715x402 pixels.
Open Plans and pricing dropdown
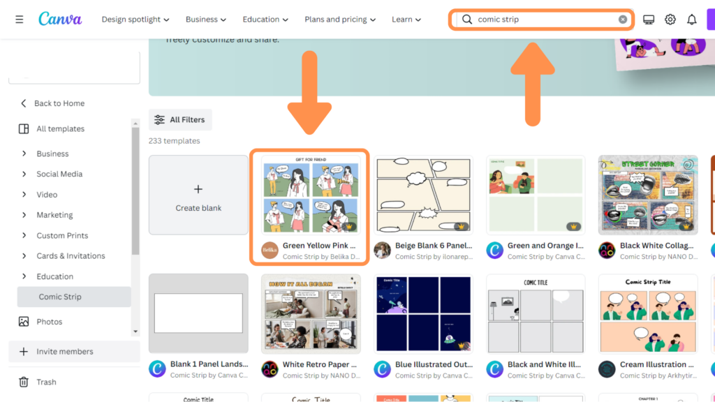point(340,19)
